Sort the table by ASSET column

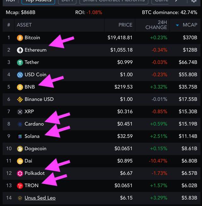pos(24,25)
